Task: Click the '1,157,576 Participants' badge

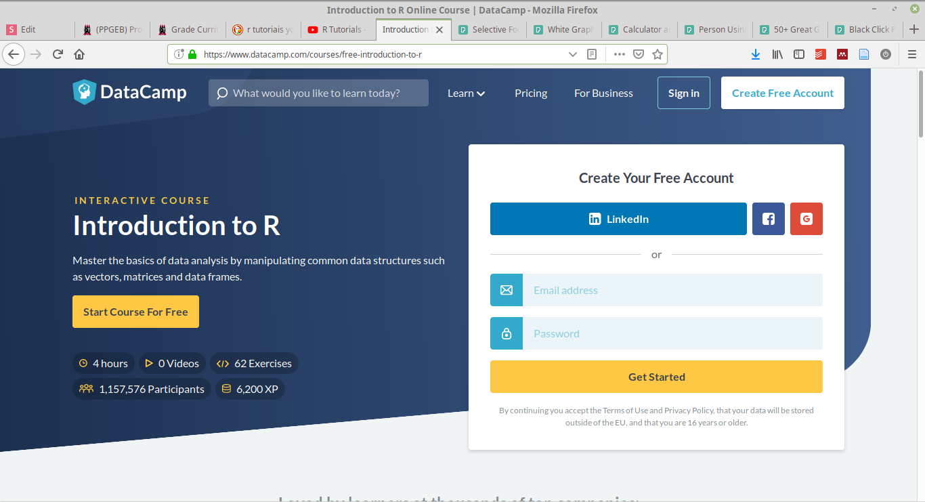Action: [142, 390]
